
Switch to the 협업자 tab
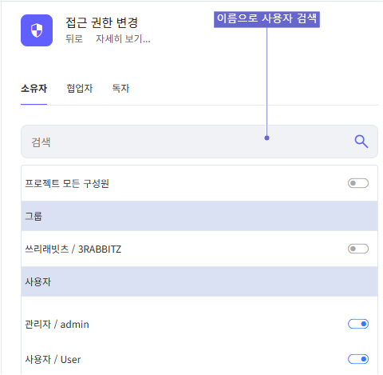pos(80,88)
